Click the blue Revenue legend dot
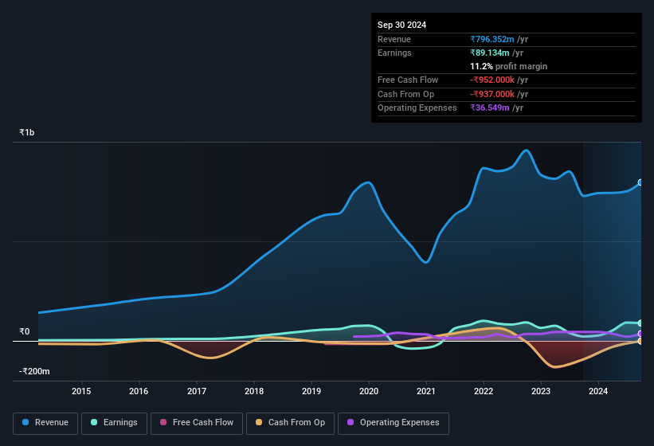Viewport: 654px width, 446px height. [25, 422]
